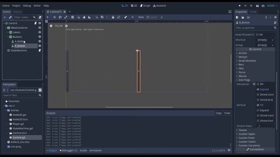Image resolution: width=280 pixels, height=157 pixels.
Task: Open Inspector object history icon
Action: [x=275, y=17]
